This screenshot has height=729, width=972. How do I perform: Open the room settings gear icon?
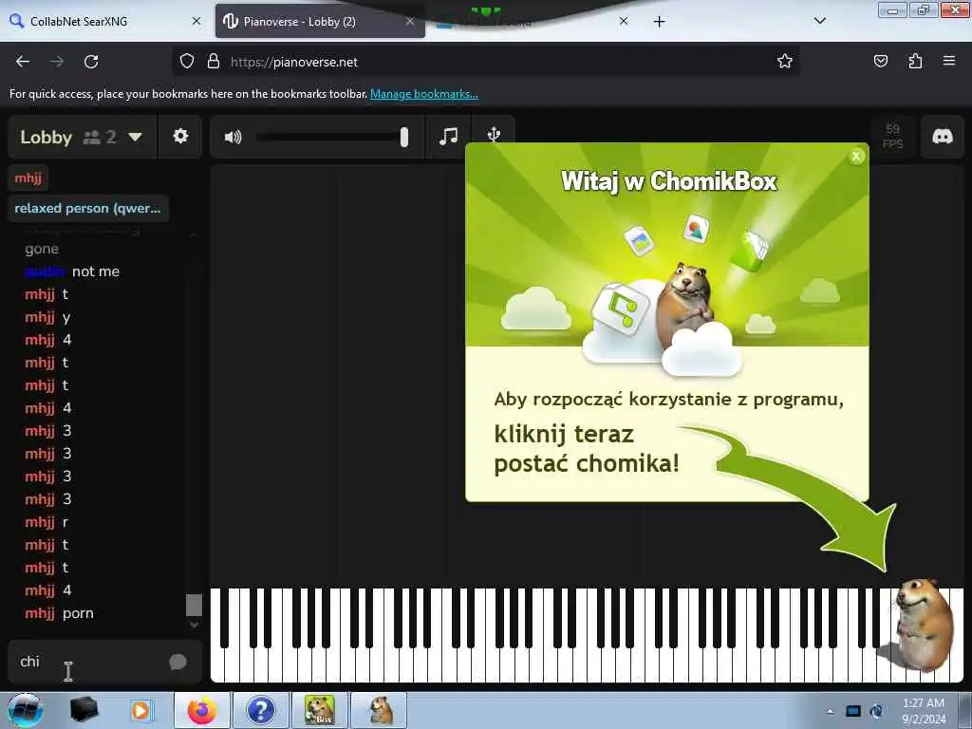point(180,136)
